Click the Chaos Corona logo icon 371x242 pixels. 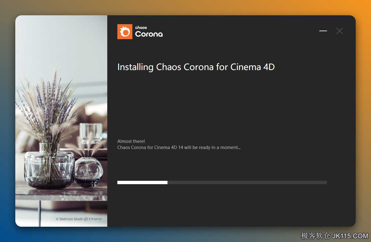[125, 32]
